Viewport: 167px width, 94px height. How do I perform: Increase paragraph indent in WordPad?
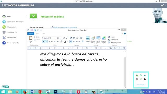tap(74, 38)
